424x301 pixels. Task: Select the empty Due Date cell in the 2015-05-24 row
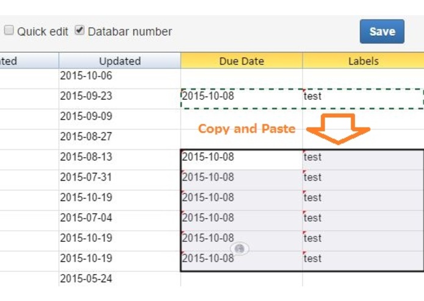pos(242,279)
